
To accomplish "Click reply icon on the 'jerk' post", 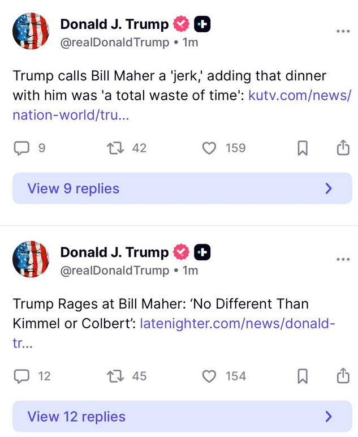I will (21, 148).
